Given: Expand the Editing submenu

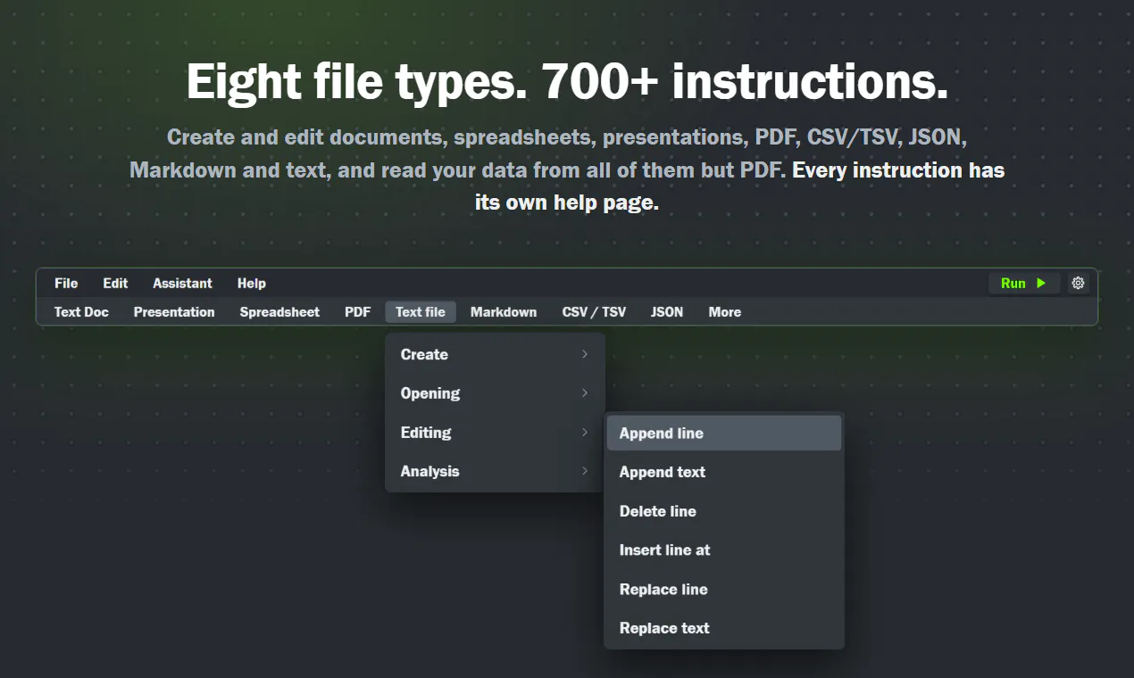Looking at the screenshot, I should coord(495,433).
